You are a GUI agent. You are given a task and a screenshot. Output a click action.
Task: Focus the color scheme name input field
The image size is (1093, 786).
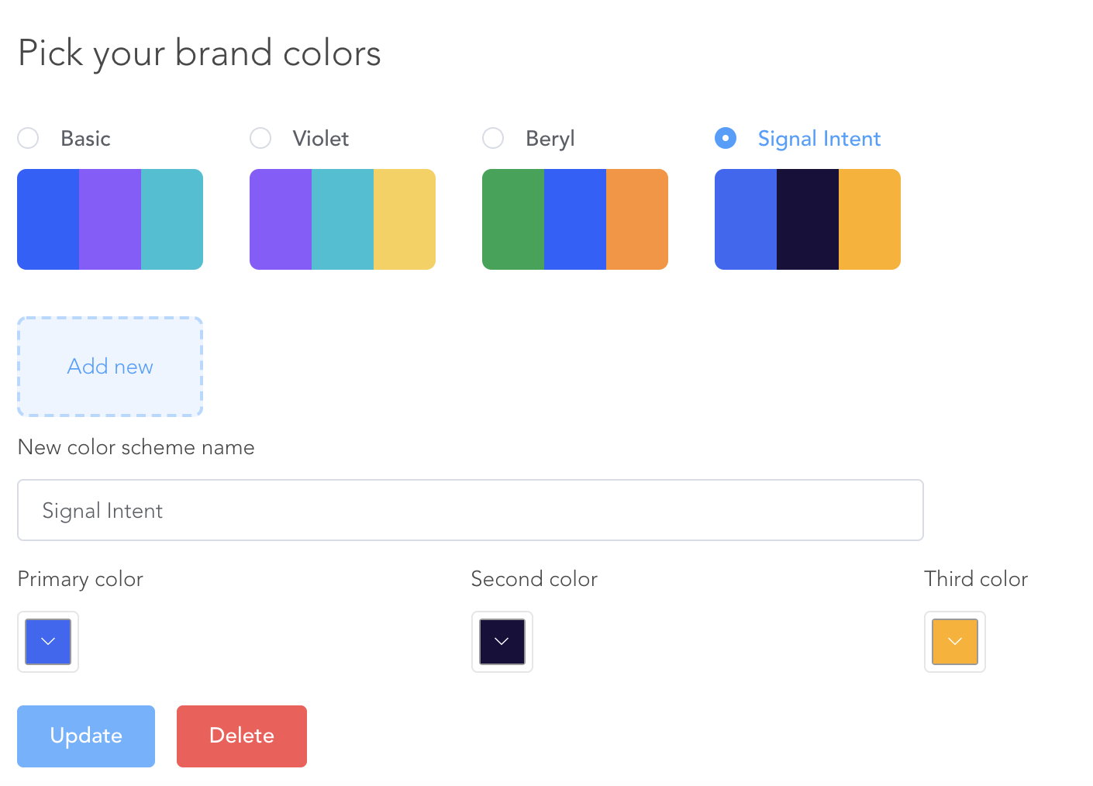coord(470,510)
